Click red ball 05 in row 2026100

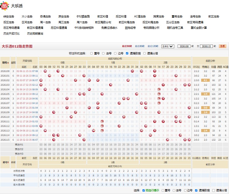point(45,71)
